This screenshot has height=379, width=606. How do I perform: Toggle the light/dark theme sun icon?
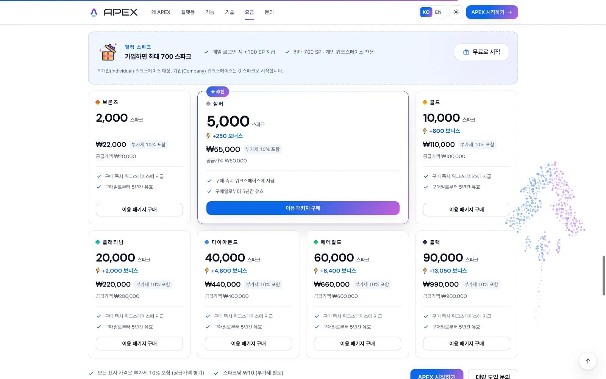(456, 12)
